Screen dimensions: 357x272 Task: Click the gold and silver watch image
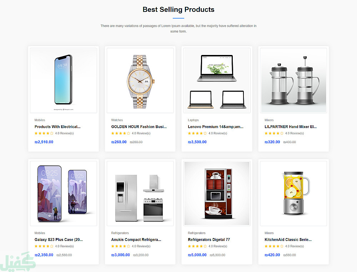tap(140, 81)
